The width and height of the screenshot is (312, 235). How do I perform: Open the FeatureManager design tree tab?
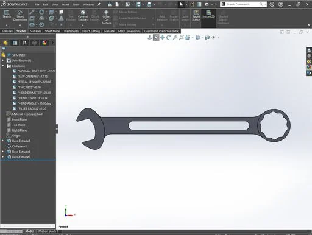[5, 43]
